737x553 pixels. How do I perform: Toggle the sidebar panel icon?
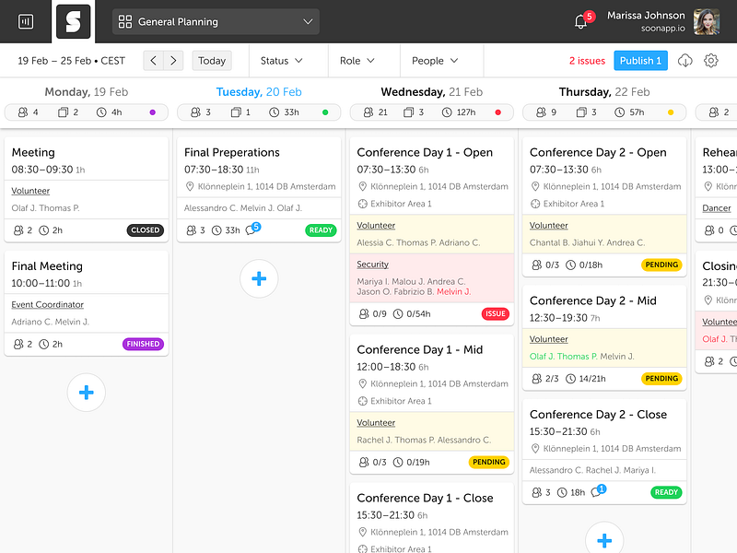(x=26, y=21)
